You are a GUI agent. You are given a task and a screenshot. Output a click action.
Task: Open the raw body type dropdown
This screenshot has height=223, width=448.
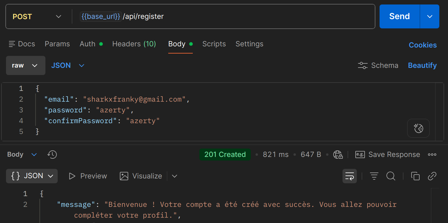pos(26,65)
